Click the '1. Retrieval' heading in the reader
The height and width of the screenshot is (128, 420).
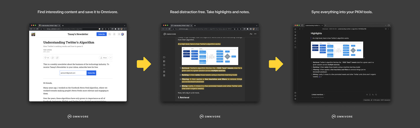tap(184, 98)
